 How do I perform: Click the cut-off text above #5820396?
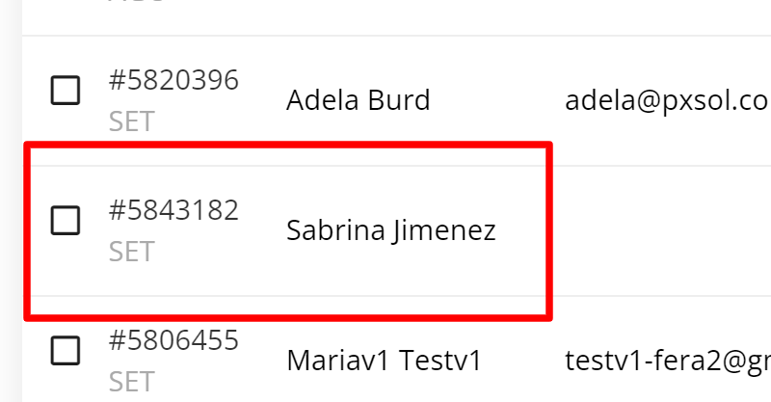[x=135, y=3]
